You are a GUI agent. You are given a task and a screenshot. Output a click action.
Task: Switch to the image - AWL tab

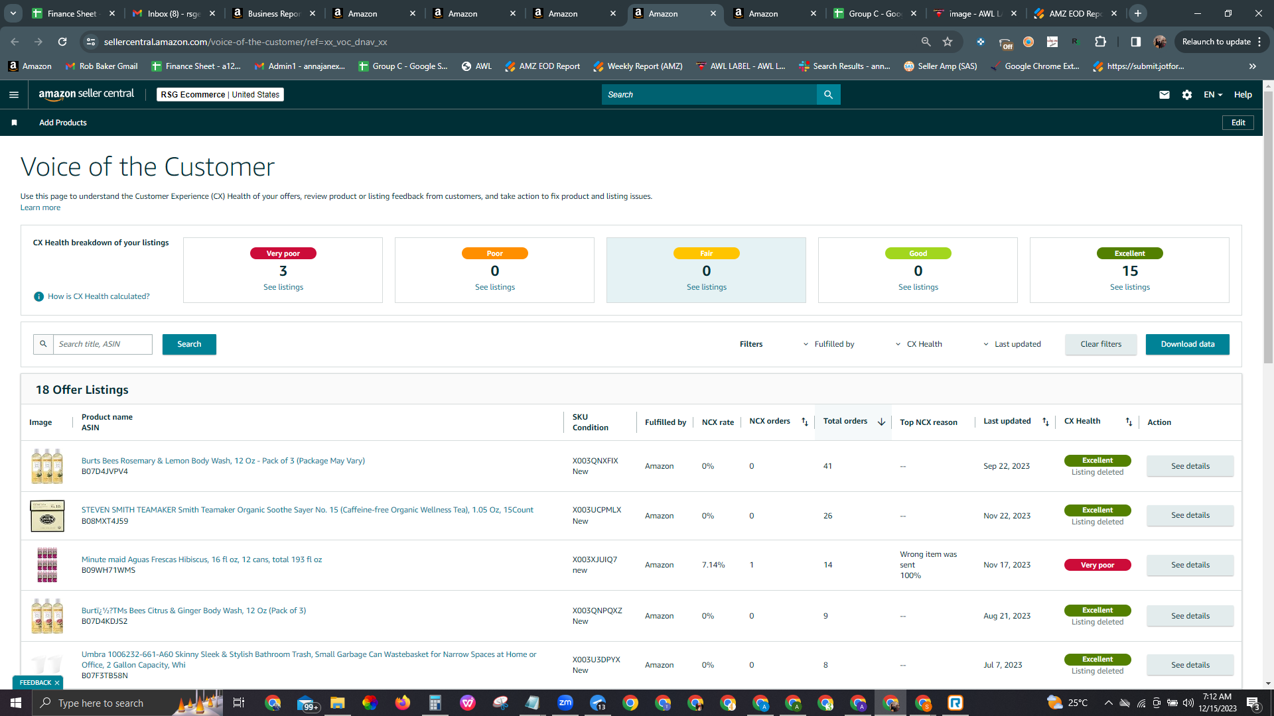coord(976,13)
